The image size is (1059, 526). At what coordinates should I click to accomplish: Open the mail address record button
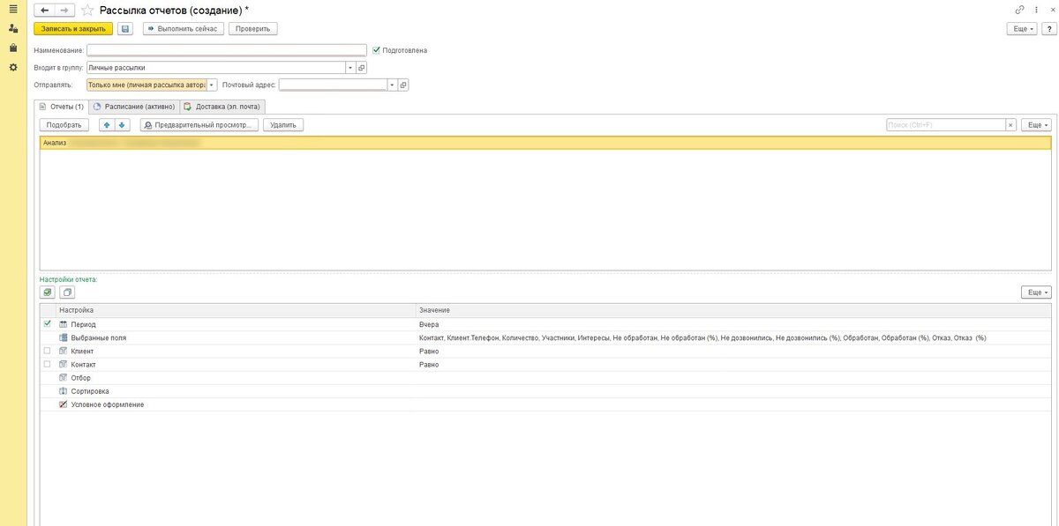pos(403,85)
